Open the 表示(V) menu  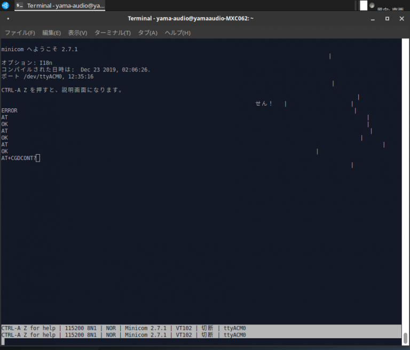pyautogui.click(x=77, y=33)
